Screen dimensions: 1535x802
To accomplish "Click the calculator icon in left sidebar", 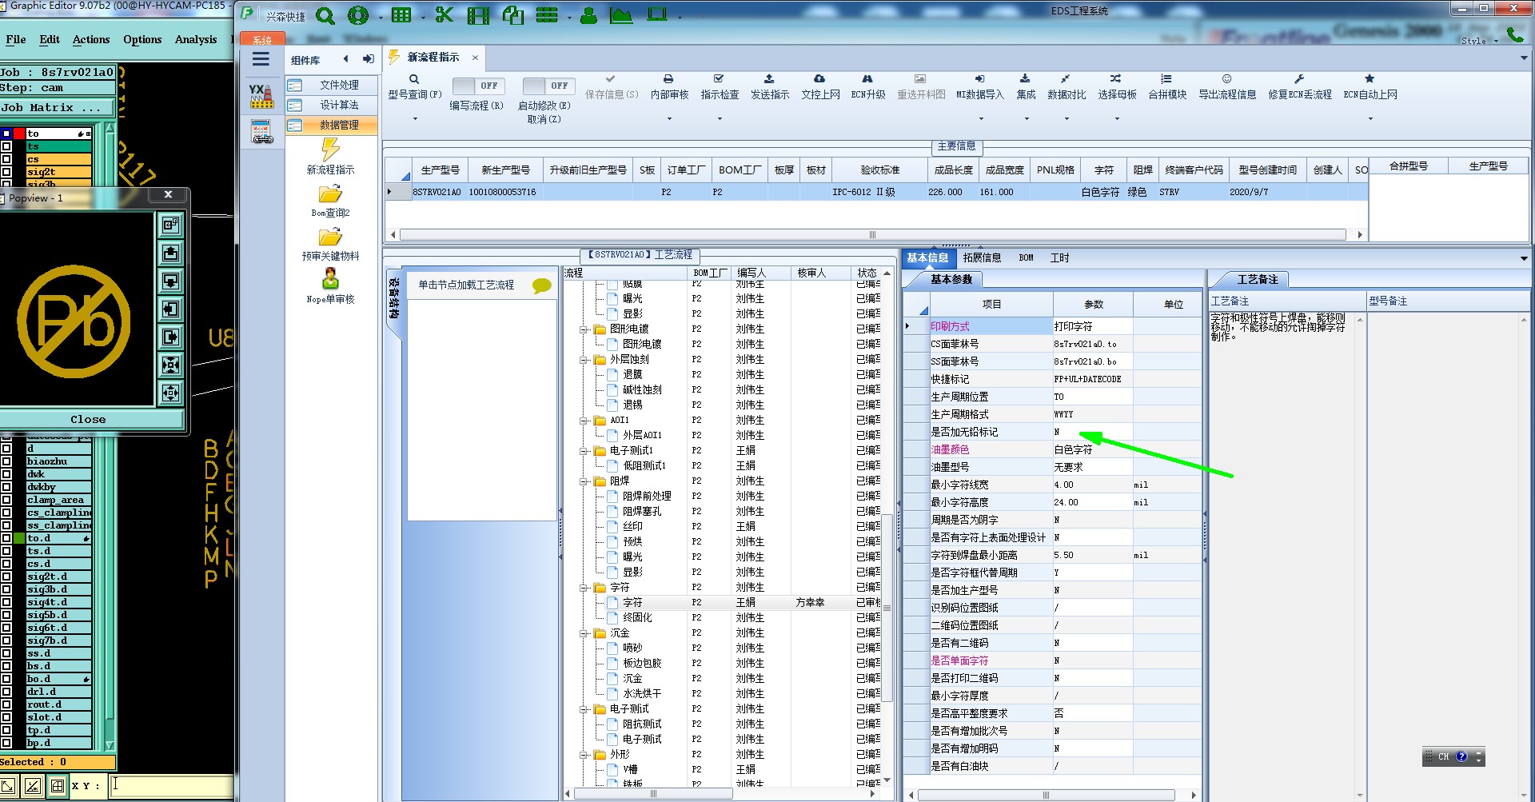I will click(x=261, y=132).
